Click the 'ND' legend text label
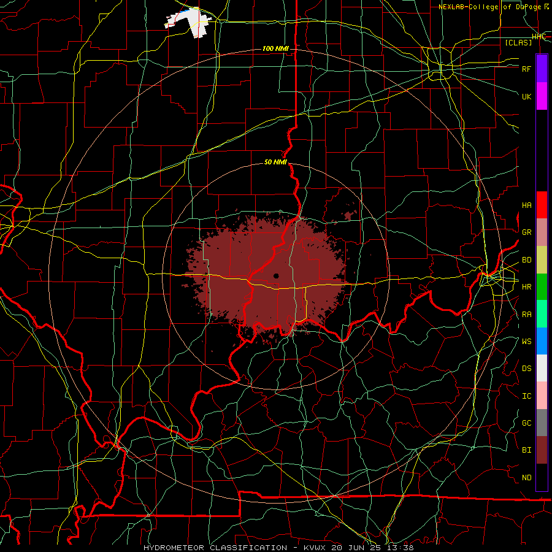 tap(526, 478)
